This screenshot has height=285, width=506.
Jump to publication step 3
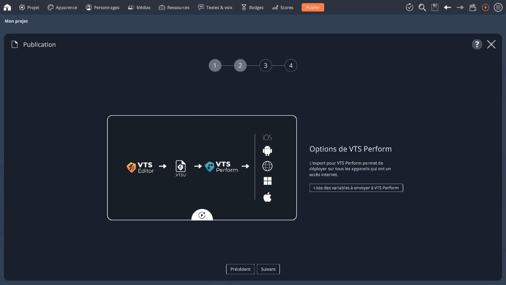[x=266, y=66]
